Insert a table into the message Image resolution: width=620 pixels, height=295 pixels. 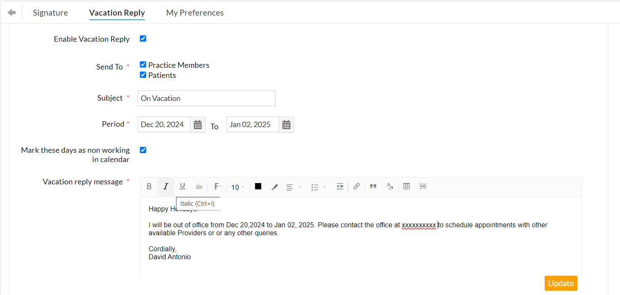coord(406,186)
